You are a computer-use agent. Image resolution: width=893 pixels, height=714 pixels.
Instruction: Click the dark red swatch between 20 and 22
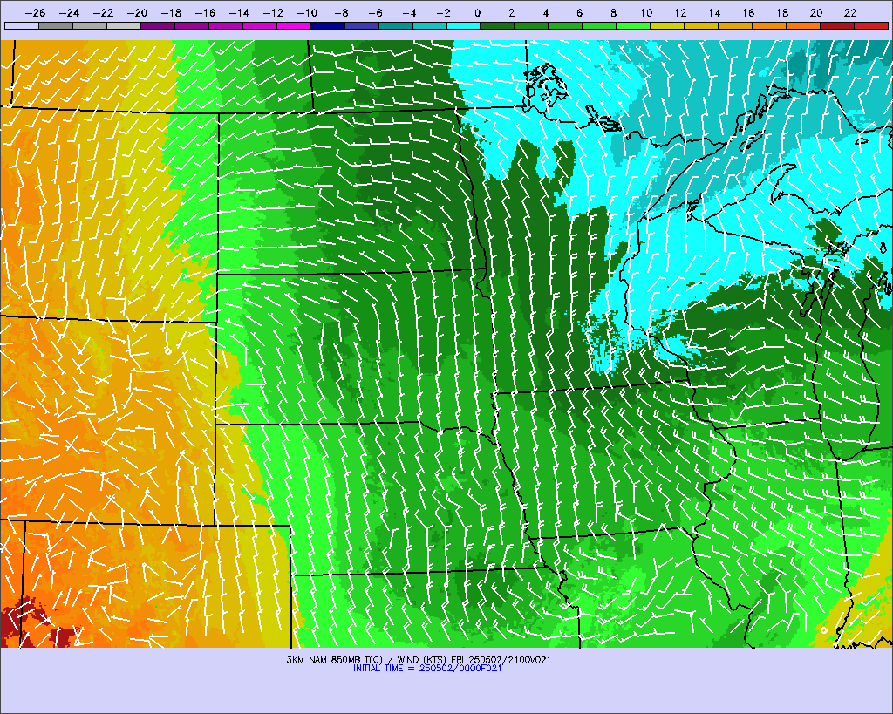[x=837, y=25]
